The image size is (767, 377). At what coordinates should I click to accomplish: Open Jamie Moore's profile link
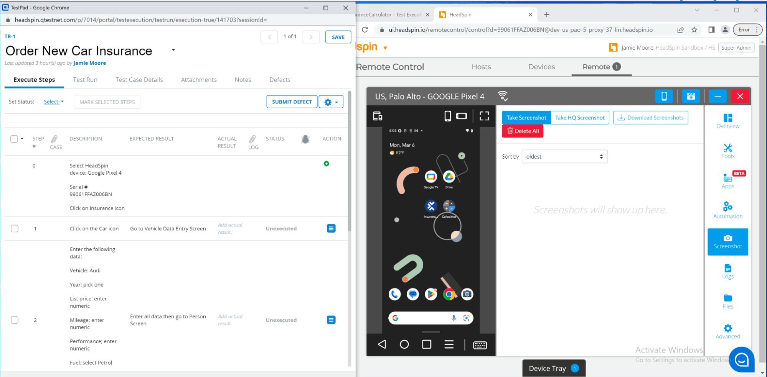coord(89,63)
